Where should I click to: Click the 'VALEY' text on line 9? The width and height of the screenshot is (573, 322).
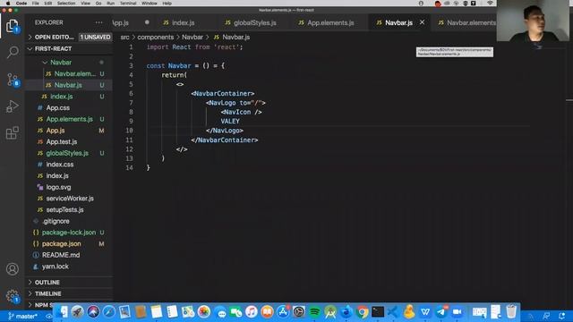click(230, 122)
